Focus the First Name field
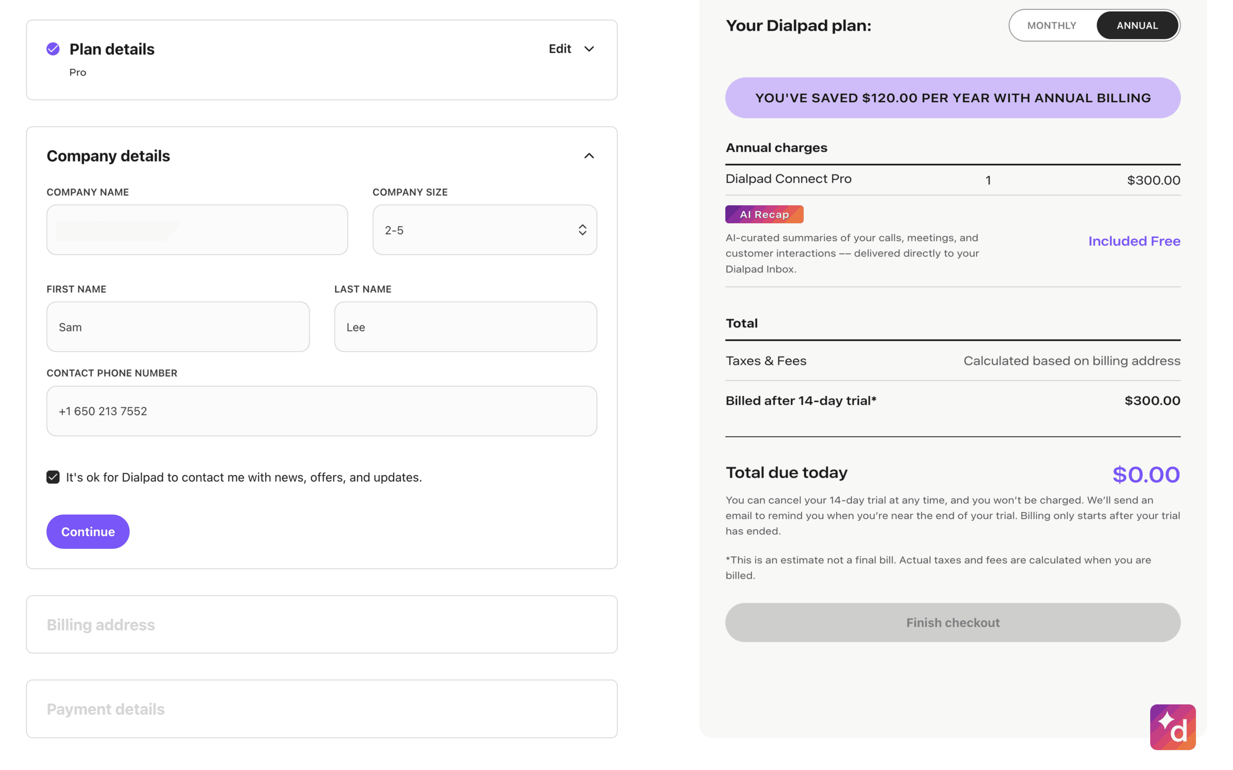This screenshot has width=1233, height=770. pyautogui.click(x=178, y=327)
